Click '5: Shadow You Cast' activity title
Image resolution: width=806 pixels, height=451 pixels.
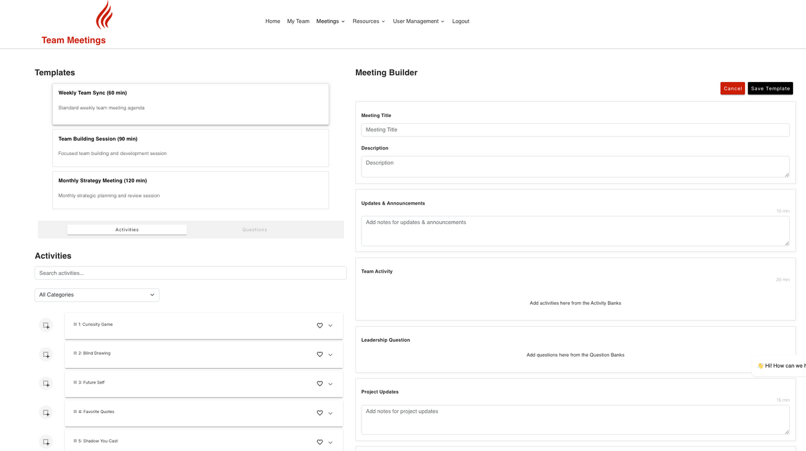98,441
